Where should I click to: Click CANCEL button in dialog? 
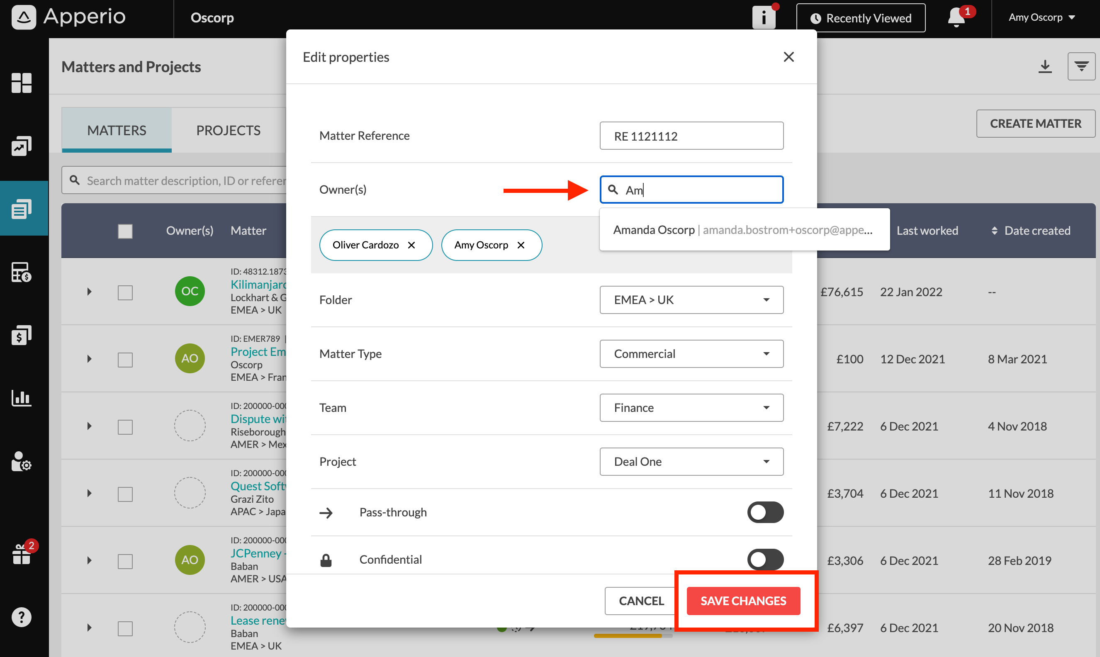pyautogui.click(x=641, y=601)
